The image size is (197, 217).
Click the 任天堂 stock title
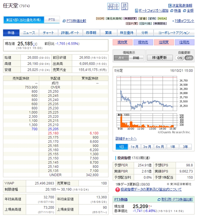(x=11, y=6)
